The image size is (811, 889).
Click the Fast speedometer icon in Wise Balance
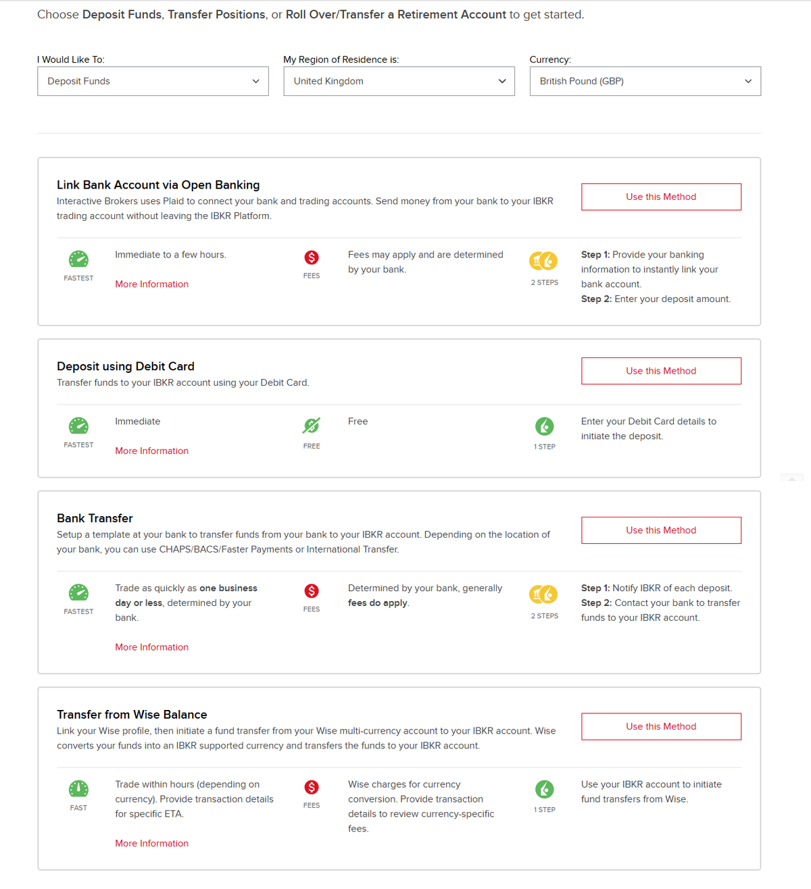[x=78, y=788]
